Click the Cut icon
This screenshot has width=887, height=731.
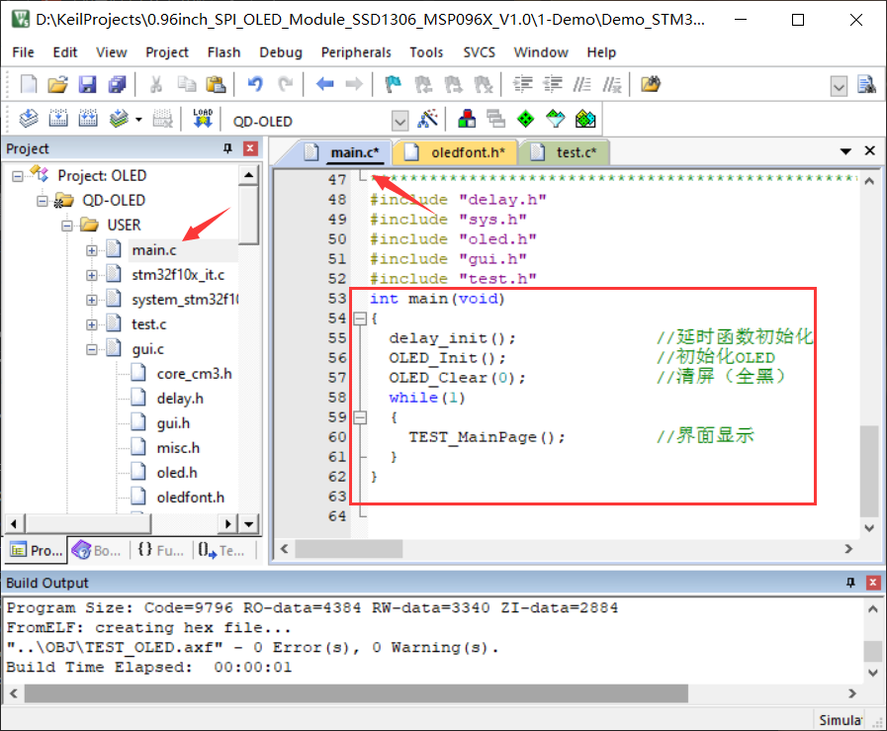click(155, 84)
